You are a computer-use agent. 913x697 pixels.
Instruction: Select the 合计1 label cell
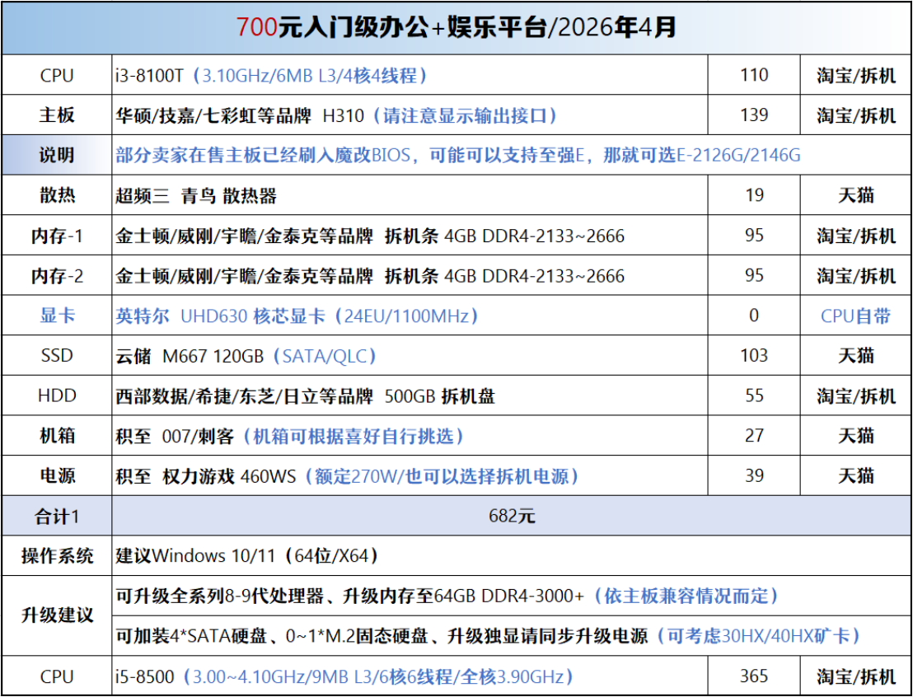tap(57, 516)
